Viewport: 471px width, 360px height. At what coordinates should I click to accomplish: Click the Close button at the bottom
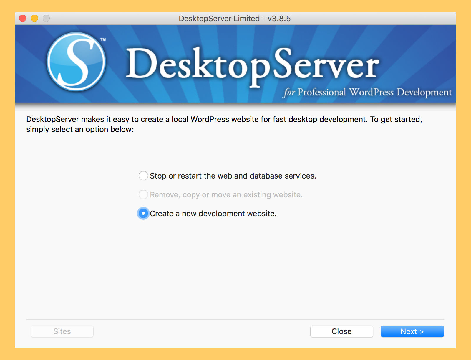tap(341, 331)
